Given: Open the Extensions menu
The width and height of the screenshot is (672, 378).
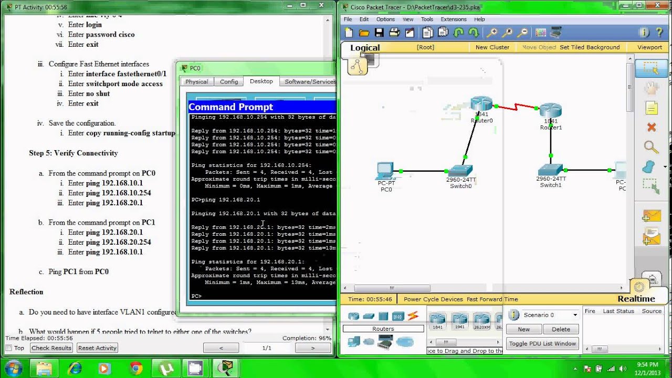Looking at the screenshot, I should tap(454, 19).
